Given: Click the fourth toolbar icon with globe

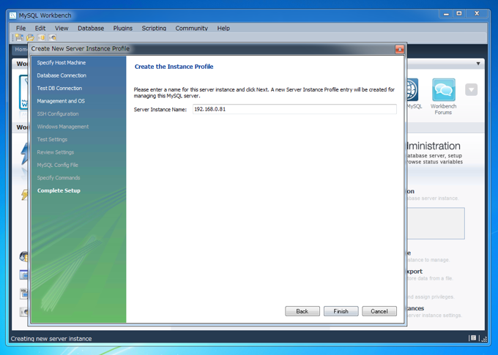Looking at the screenshot, I should (53, 37).
